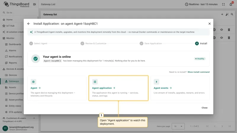Close the Install Application dialog with X

coord(209,24)
